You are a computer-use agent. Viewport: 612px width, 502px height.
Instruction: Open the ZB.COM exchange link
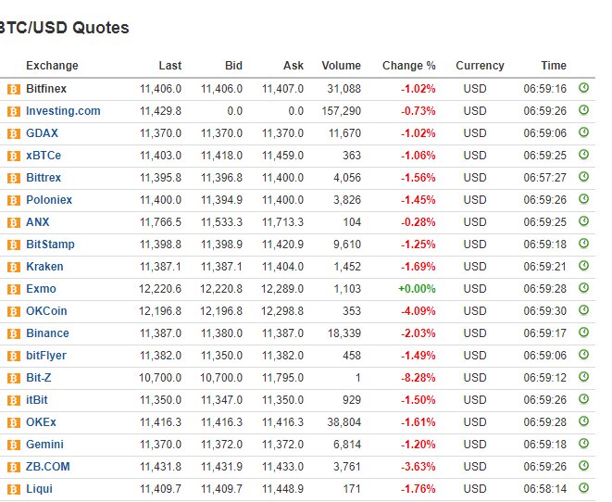pyautogui.click(x=47, y=467)
